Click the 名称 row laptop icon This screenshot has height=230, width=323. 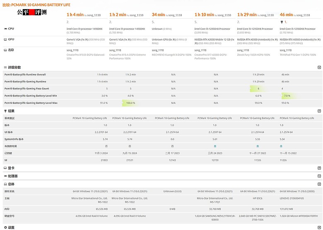5,50
